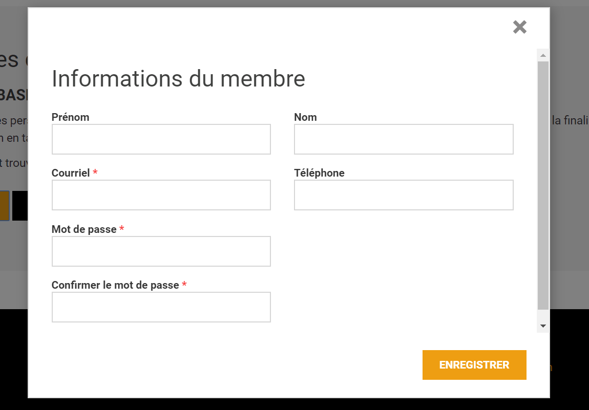Click the Mot de passe label
589x410 pixels.
pyautogui.click(x=84, y=229)
